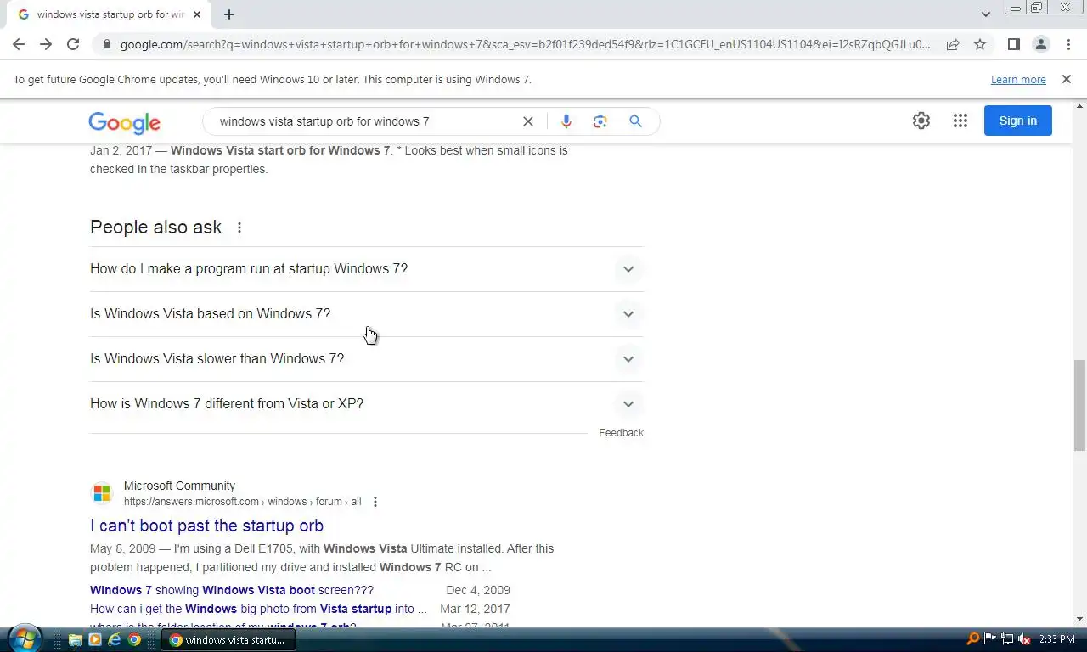View site information lock icon
This screenshot has width=1087, height=652.
[106, 44]
